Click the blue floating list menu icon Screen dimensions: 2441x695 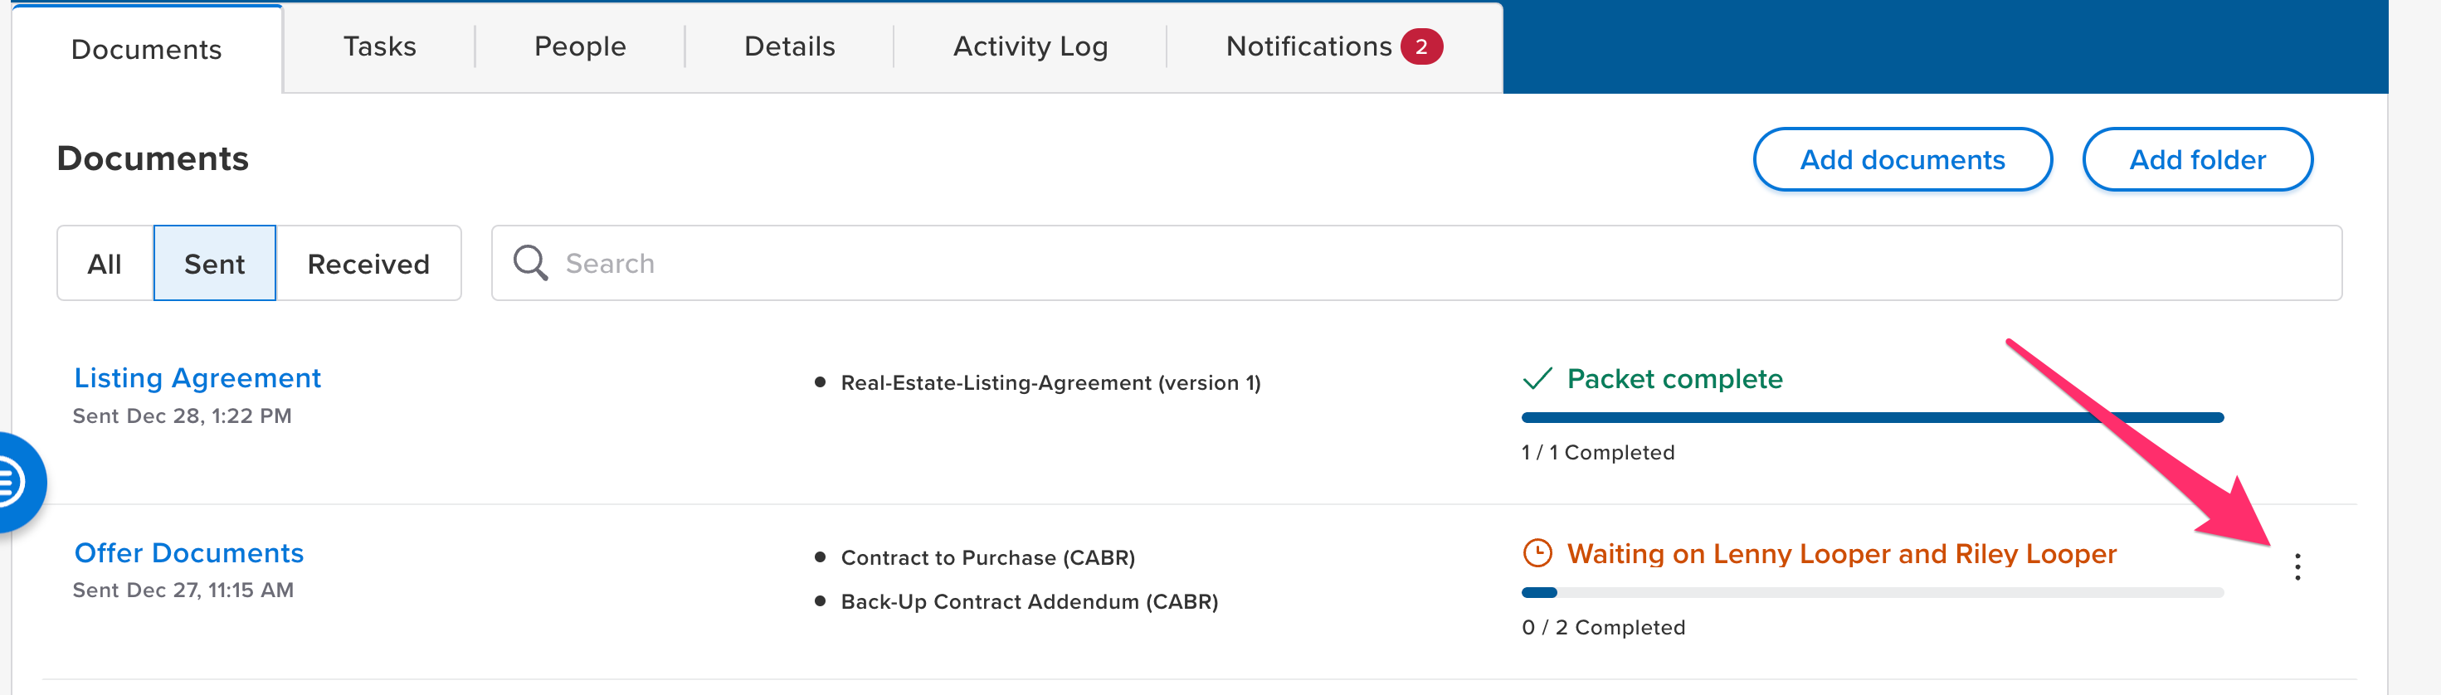pyautogui.click(x=13, y=482)
